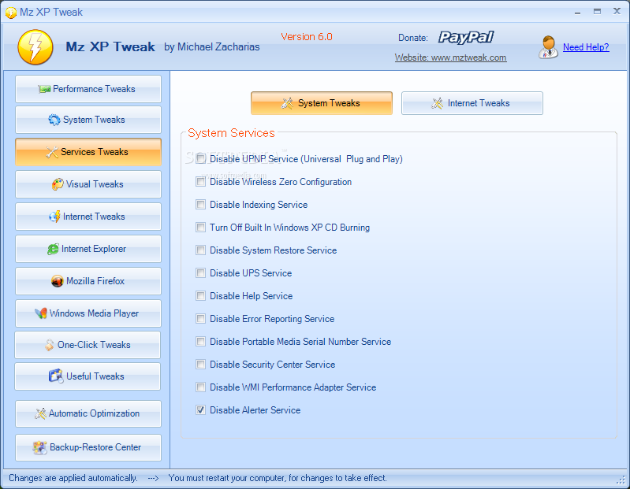
Task: Go to Internet Tweaks sidebar section
Action: tap(88, 217)
